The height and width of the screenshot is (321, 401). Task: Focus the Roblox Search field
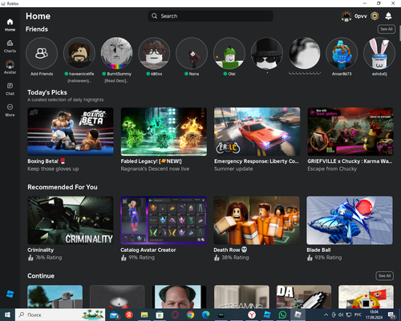click(x=210, y=16)
